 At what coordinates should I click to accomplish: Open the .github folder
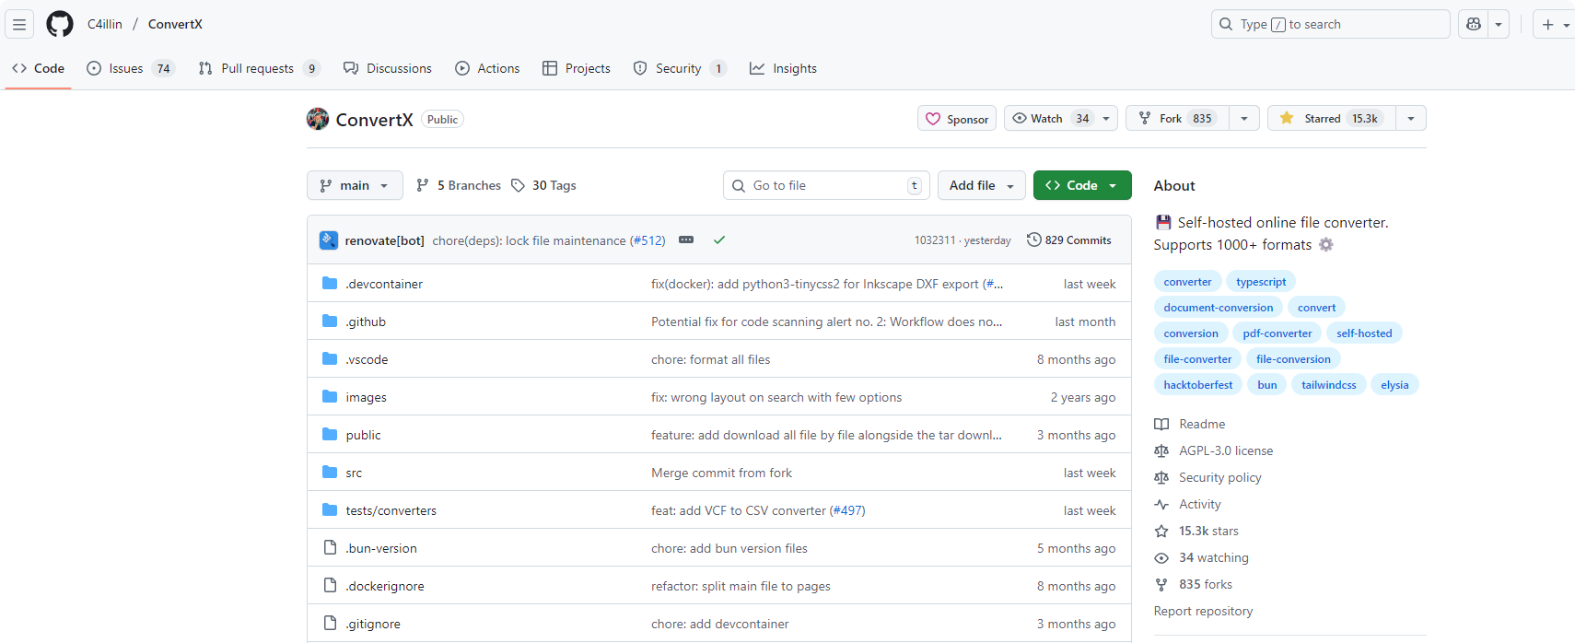366,321
